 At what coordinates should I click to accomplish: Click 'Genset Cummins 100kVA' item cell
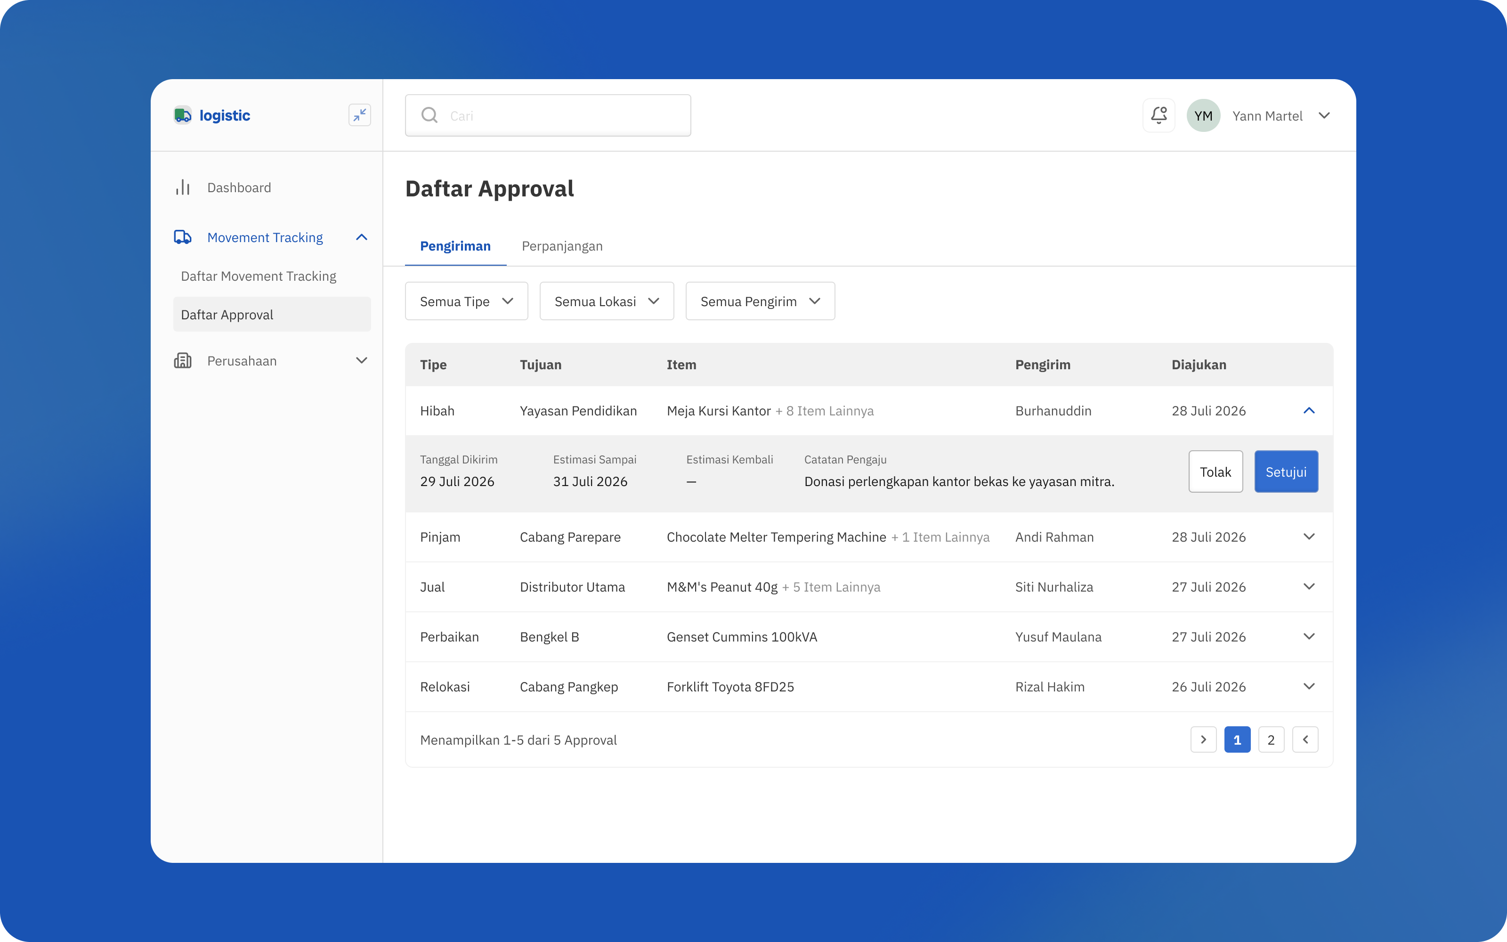pos(742,637)
